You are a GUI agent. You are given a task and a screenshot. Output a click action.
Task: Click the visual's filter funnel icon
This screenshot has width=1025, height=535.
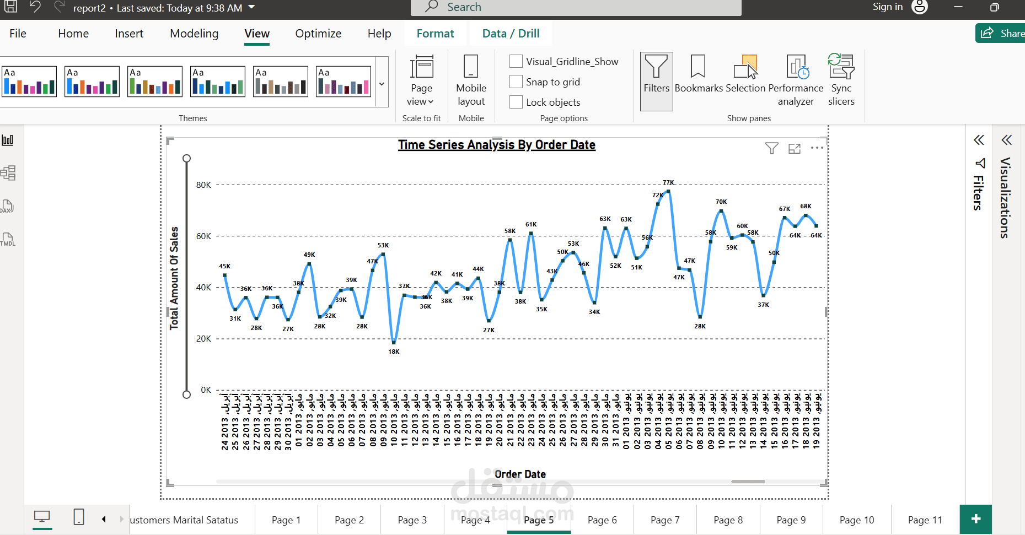(x=772, y=148)
